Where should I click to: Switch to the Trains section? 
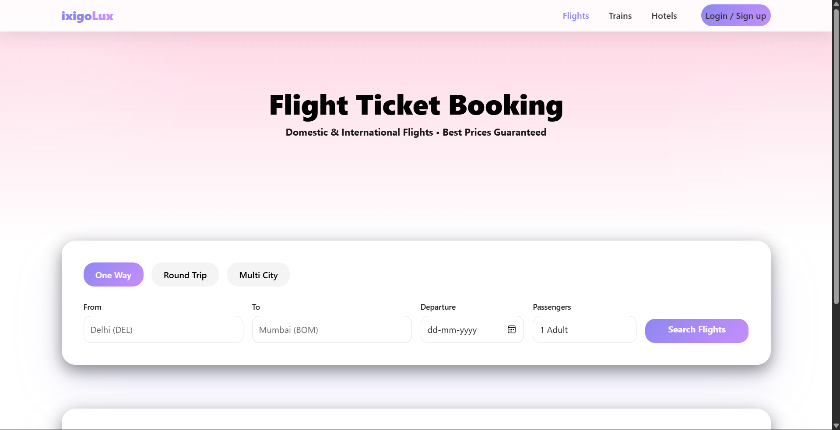click(620, 16)
